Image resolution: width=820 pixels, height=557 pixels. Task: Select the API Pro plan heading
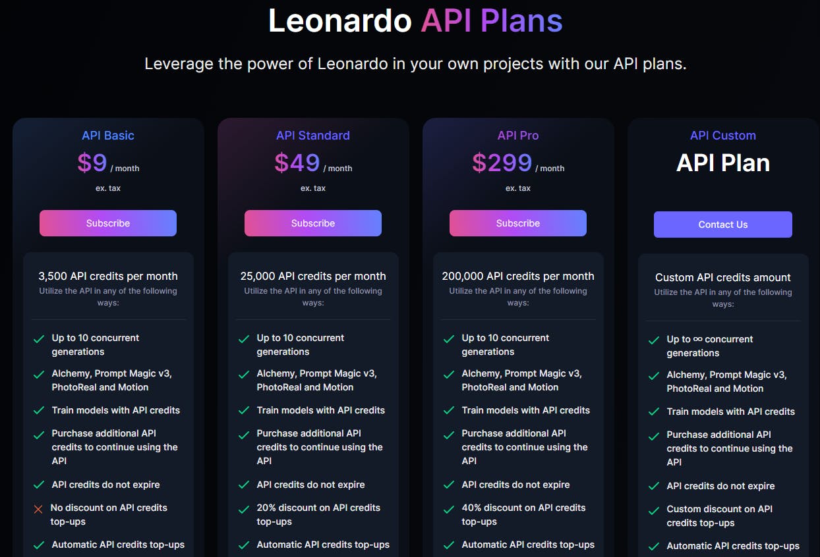point(518,136)
